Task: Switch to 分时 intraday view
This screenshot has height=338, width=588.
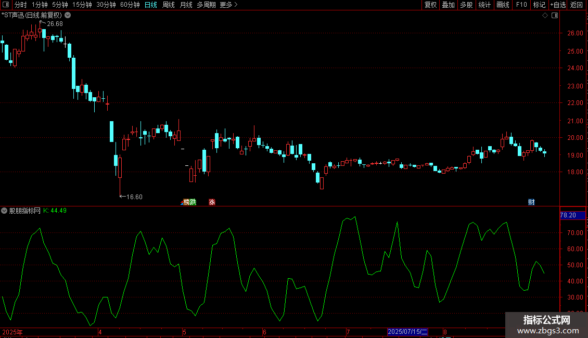Action: click(x=21, y=5)
